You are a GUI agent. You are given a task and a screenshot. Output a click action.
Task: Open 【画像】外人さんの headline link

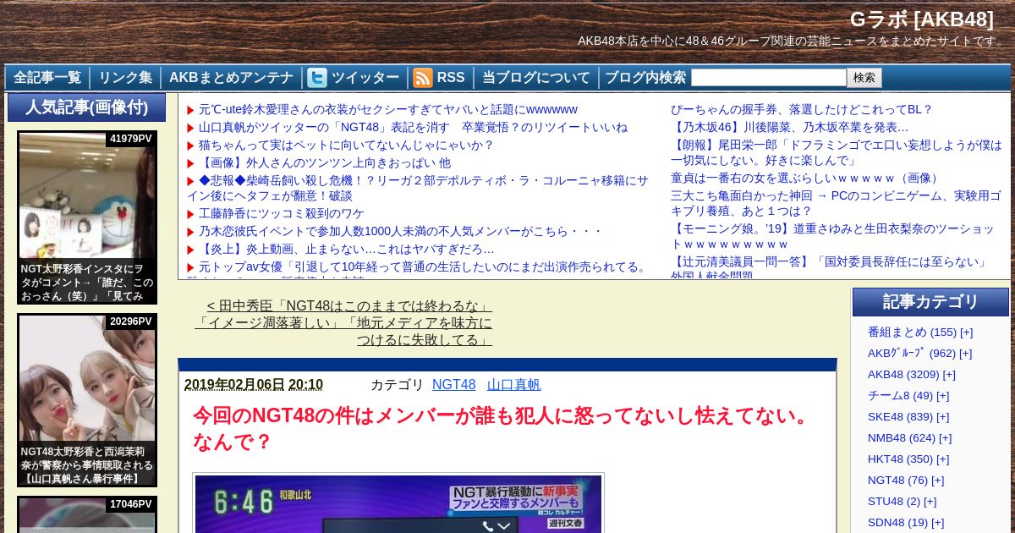point(325,162)
